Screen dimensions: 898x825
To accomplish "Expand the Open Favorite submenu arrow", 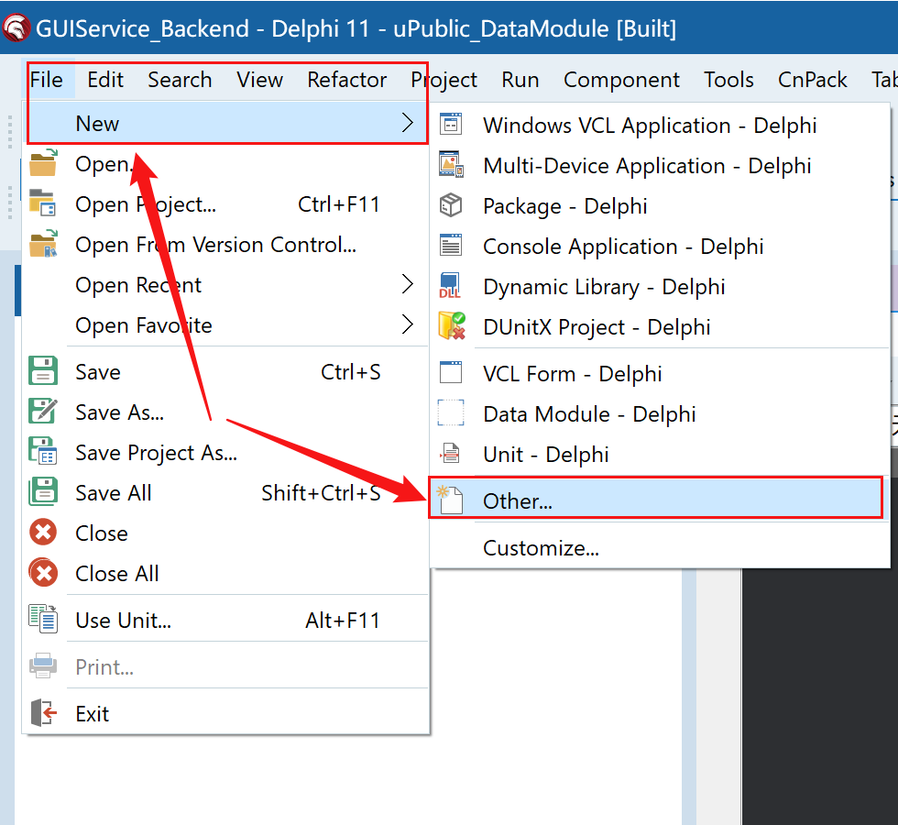I will [407, 324].
